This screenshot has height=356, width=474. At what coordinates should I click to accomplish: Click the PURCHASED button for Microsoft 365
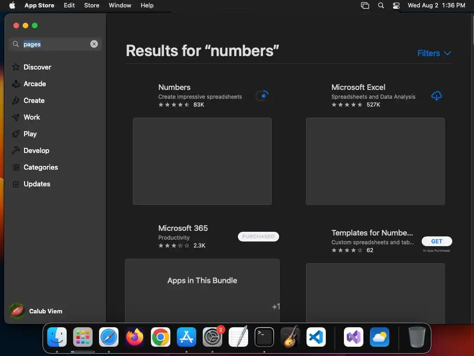(258, 236)
